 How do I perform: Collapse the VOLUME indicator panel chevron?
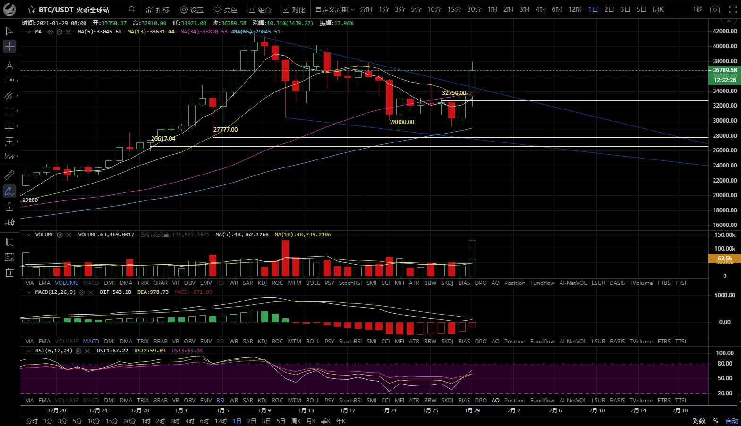[x=29, y=234]
